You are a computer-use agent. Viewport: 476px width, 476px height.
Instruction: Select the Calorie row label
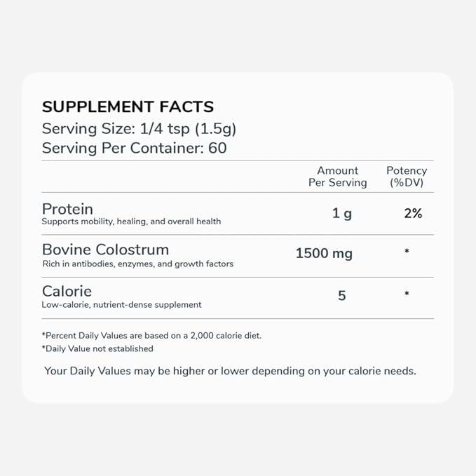(67, 291)
